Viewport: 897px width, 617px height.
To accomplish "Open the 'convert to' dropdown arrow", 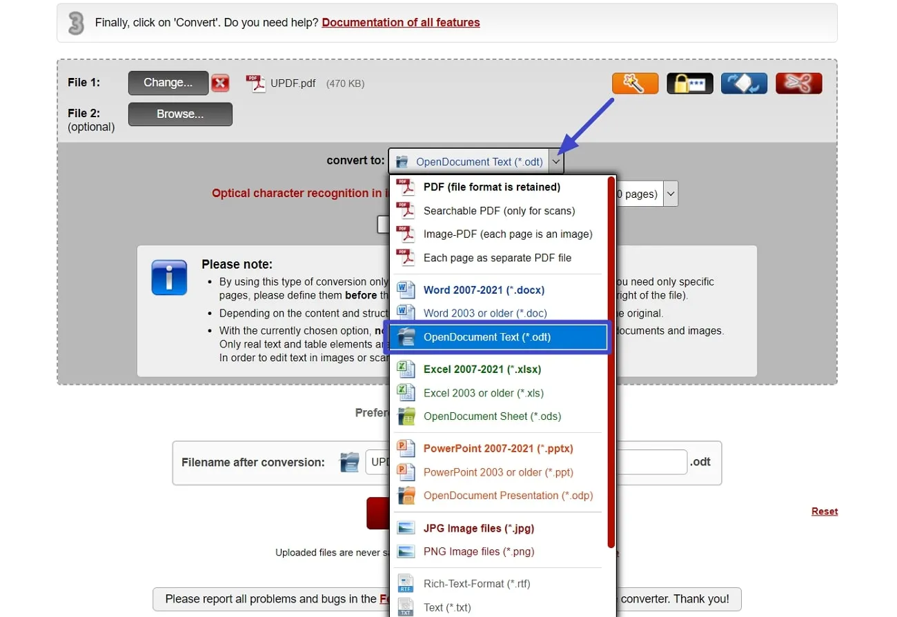I will tap(556, 161).
